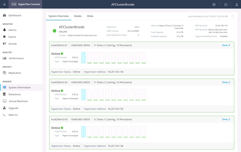Click the Performance bar chart icon
The height and width of the screenshot is (152, 241).
(x=5, y=58)
